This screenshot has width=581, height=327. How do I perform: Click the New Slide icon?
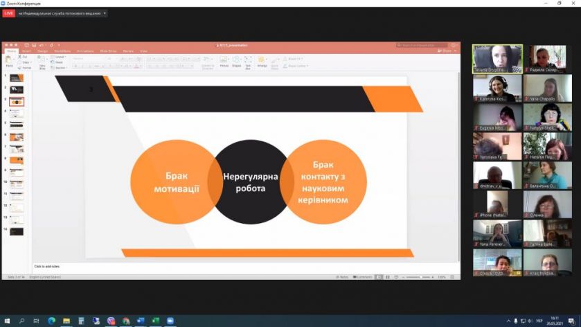42,62
